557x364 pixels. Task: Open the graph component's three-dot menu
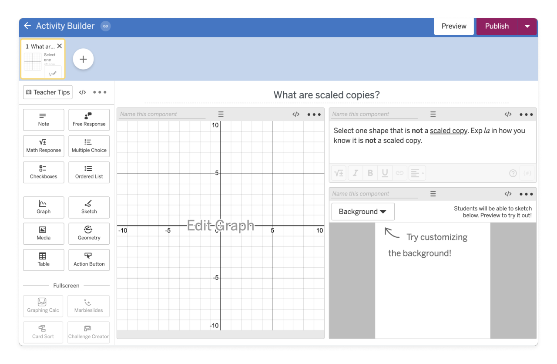click(x=314, y=114)
